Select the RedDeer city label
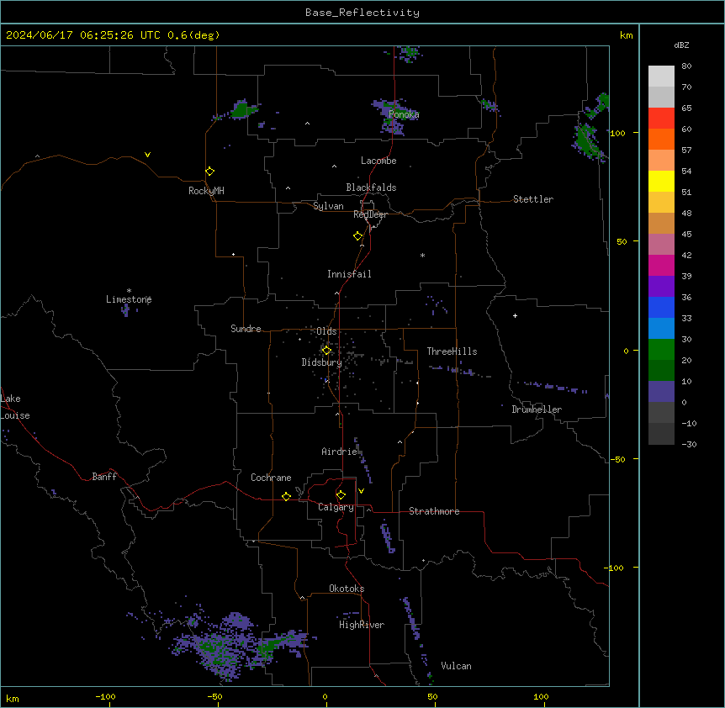 [370, 214]
